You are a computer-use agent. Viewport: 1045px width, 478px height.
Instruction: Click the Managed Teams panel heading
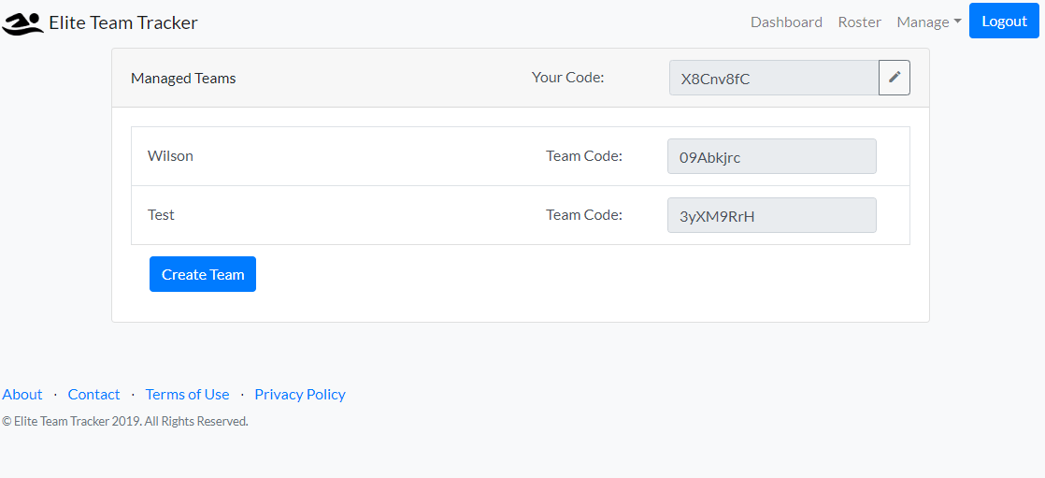pyautogui.click(x=183, y=79)
